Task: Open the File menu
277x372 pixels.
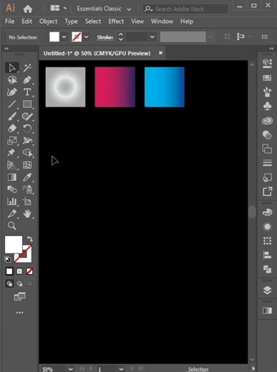Action: coord(9,21)
